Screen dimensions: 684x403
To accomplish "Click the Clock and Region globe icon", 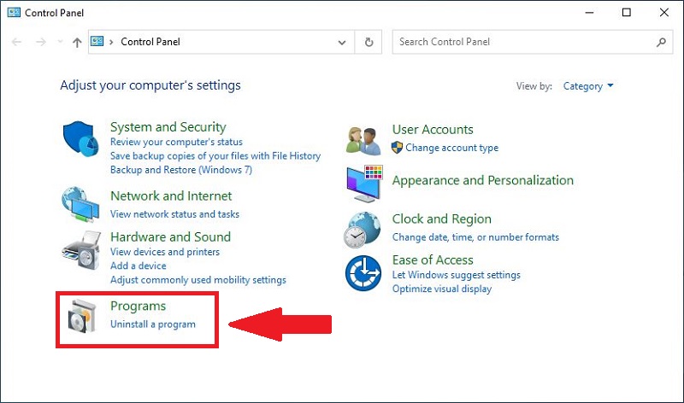I will 363,228.
